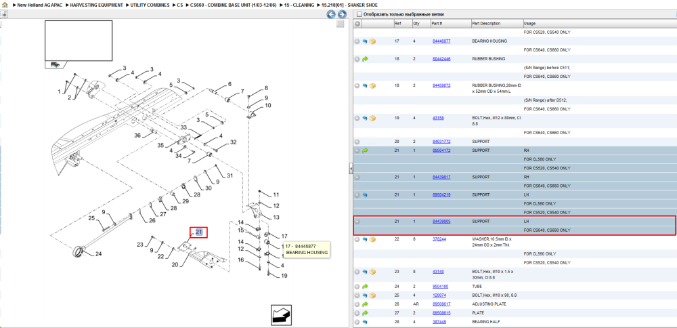The width and height of the screenshot is (677, 328).
Task: Click green arrow icon in PLATE ref 27 row
Action: click(365, 313)
